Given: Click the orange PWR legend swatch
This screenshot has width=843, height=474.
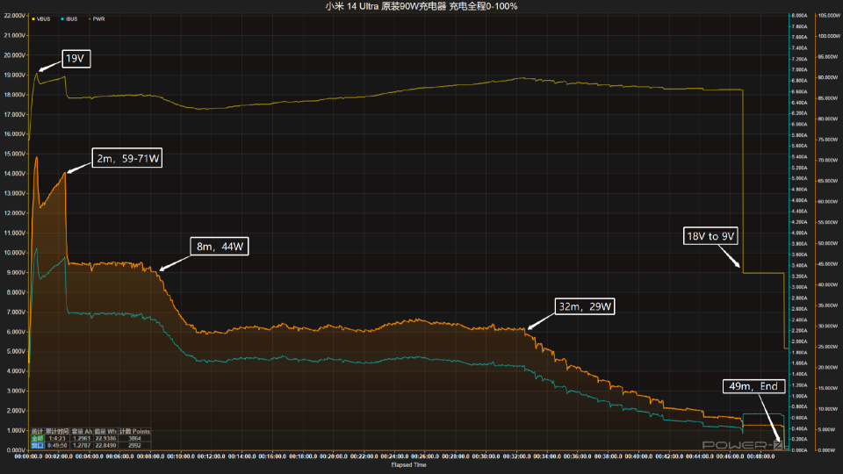Looking at the screenshot, I should tap(90, 19).
